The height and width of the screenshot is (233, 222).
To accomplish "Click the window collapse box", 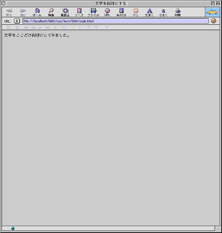I will 218,3.
